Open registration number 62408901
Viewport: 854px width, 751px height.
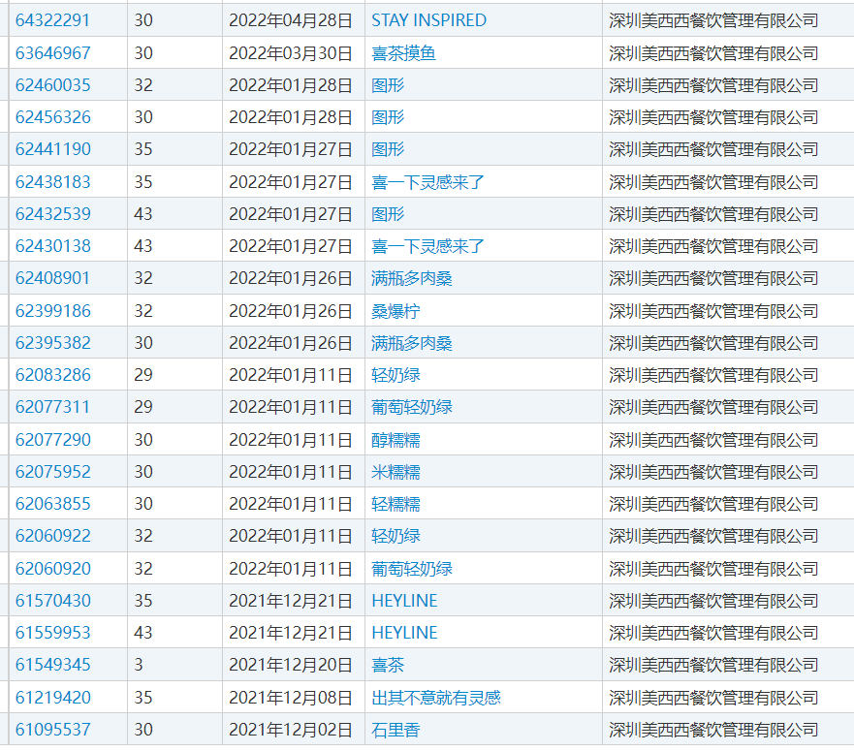pos(52,278)
